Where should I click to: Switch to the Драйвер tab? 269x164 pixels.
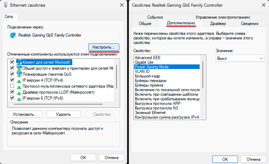click(218, 24)
